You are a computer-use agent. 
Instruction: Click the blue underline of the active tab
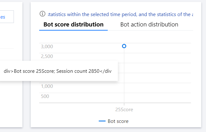coord(73,30)
